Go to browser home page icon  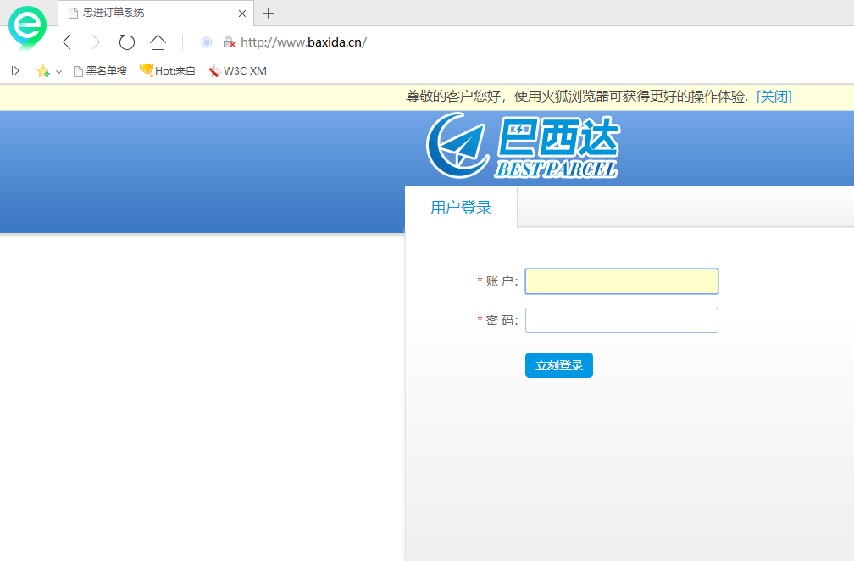(158, 42)
